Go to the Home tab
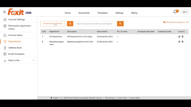This screenshot has height=107, width=191. click(68, 13)
